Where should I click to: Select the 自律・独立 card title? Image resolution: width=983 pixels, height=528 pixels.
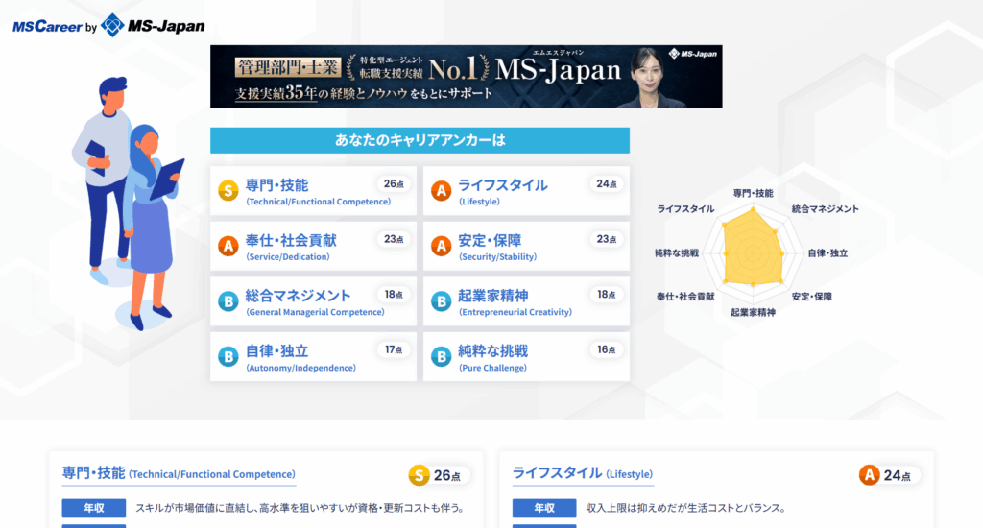click(x=276, y=350)
